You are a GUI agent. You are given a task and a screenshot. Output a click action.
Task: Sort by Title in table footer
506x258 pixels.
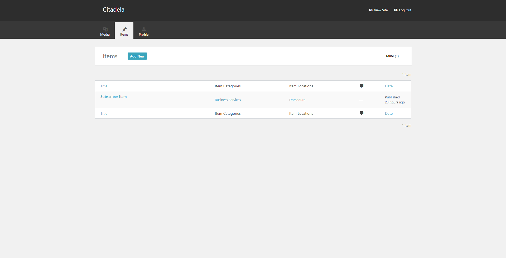point(104,113)
